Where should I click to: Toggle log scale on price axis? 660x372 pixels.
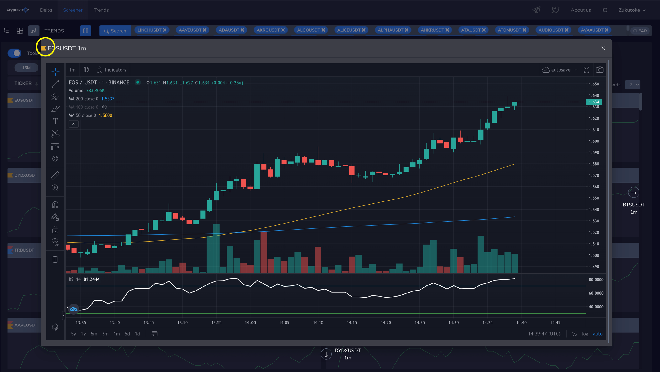point(584,334)
